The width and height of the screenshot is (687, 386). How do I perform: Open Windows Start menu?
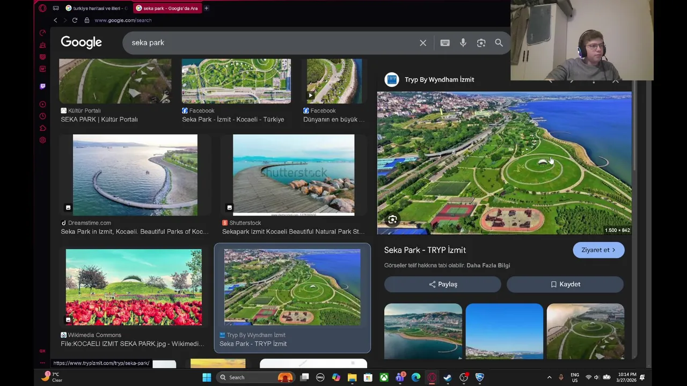[207, 377]
